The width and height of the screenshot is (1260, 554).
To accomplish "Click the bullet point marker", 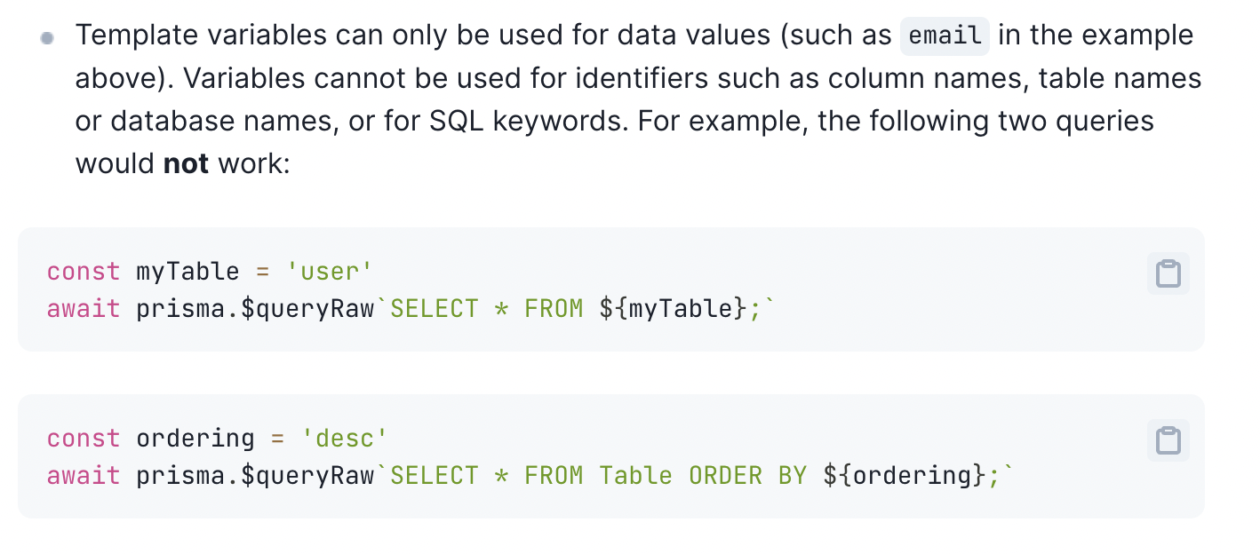I will coord(47,36).
